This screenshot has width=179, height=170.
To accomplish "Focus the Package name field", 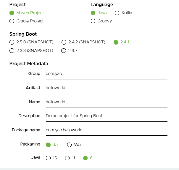I will (106, 130).
